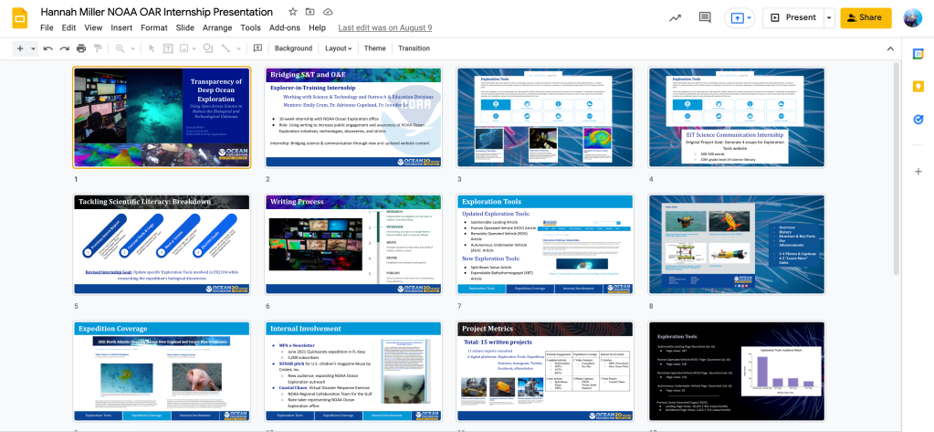
Task: Print using the printer icon
Action: coord(81,48)
